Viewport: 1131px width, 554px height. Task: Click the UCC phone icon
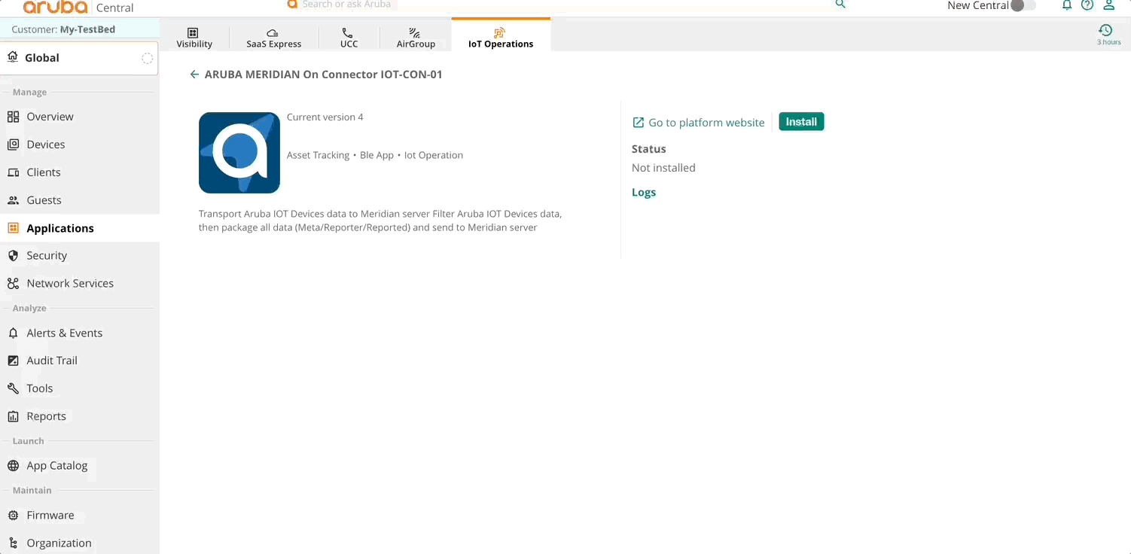pyautogui.click(x=347, y=32)
